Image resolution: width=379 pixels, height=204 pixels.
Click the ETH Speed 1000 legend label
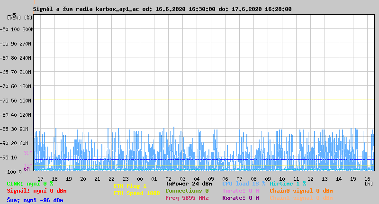coord(136,193)
